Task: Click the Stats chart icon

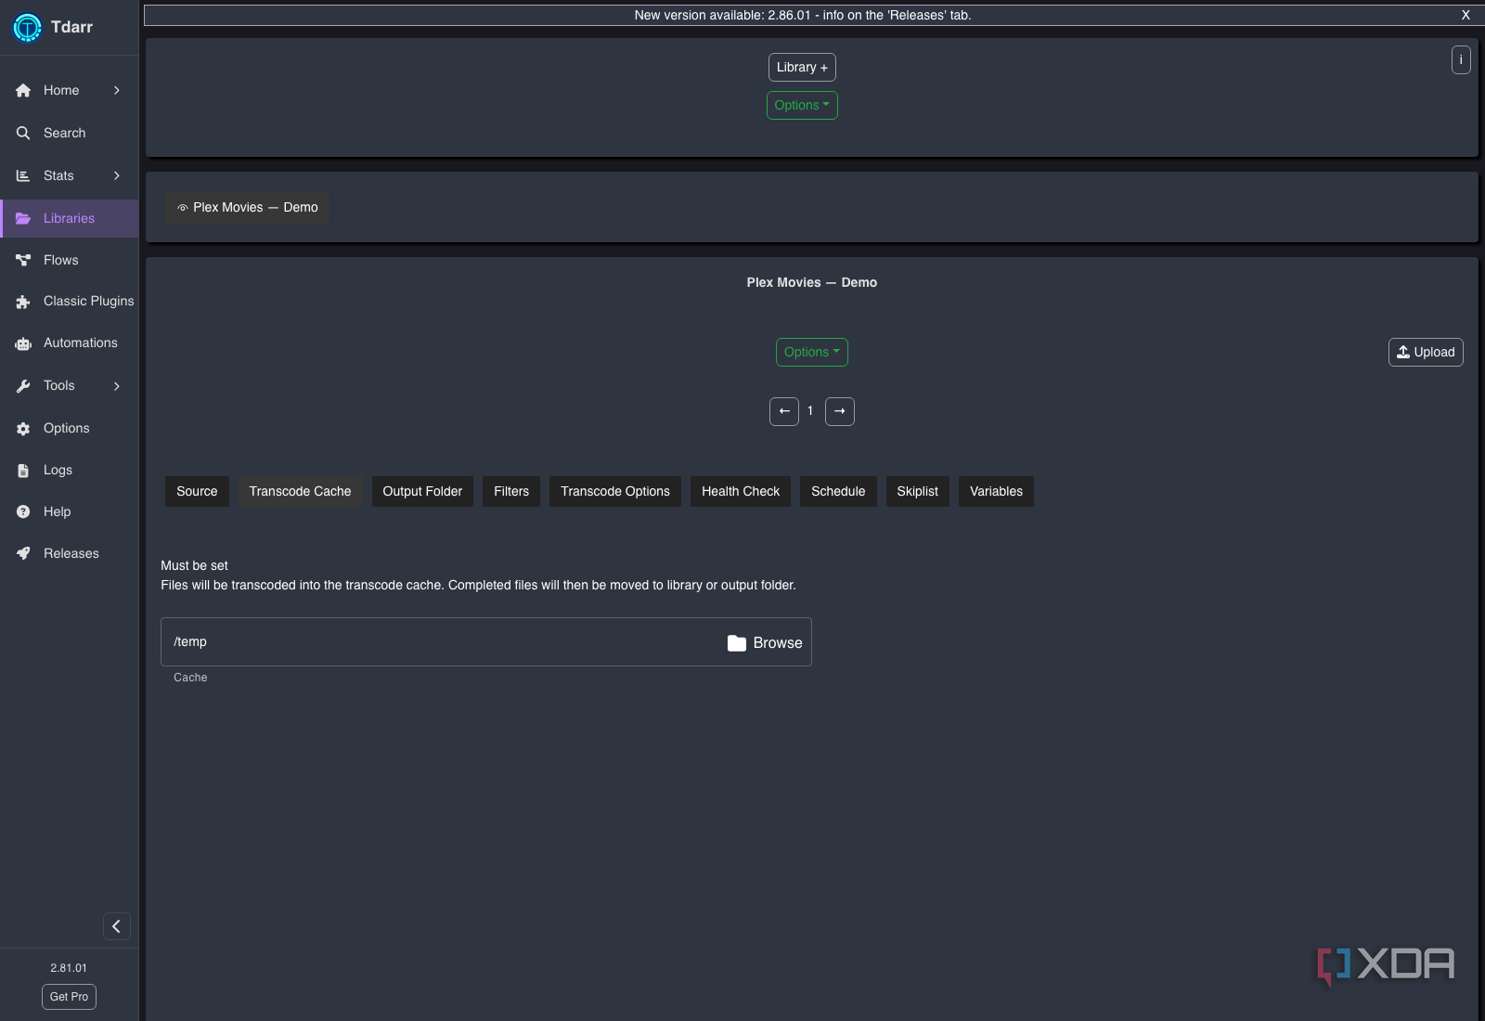Action: pyautogui.click(x=23, y=175)
